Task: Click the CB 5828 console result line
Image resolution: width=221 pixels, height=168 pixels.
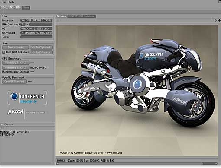Action: (x=7, y=135)
